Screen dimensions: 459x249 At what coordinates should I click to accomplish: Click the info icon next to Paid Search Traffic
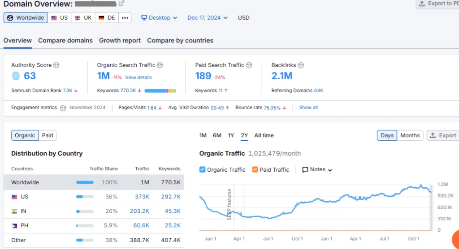pyautogui.click(x=249, y=65)
